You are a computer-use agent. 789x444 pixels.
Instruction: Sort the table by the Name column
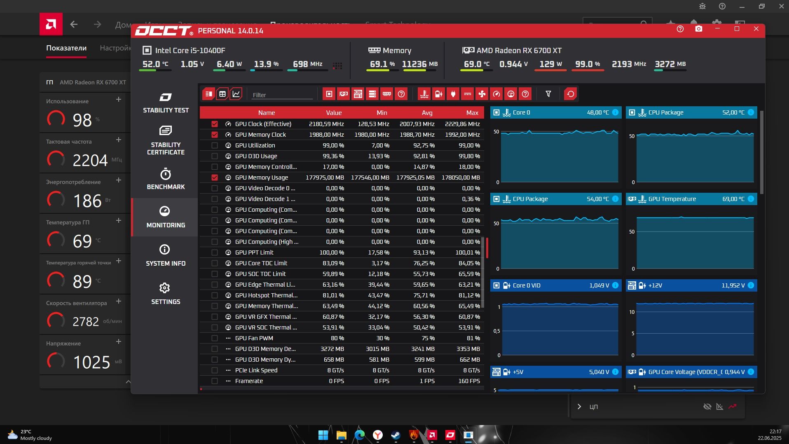click(267, 113)
